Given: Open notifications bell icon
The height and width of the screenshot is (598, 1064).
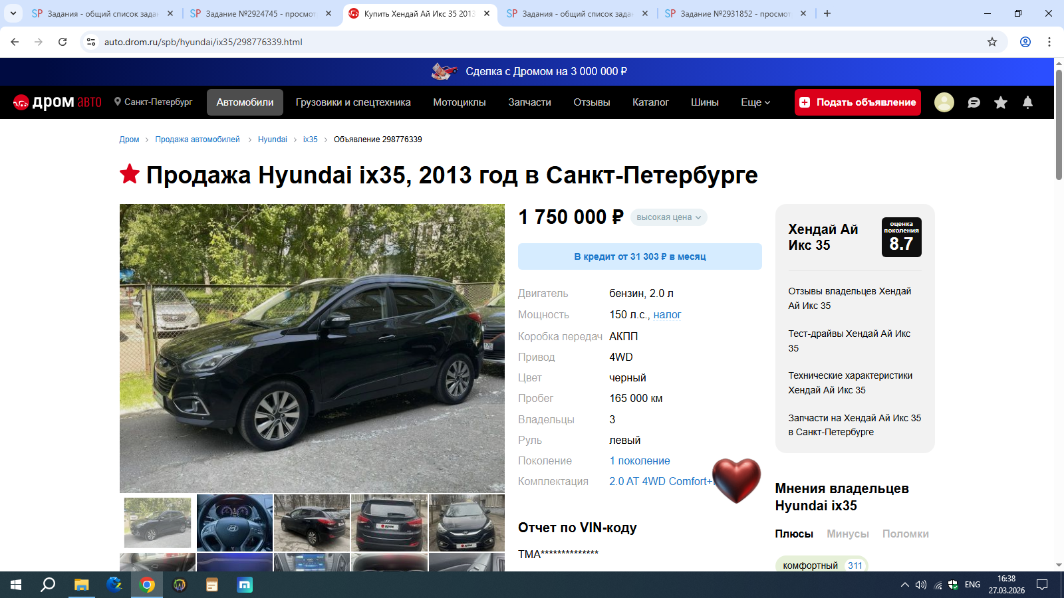Looking at the screenshot, I should (x=1027, y=102).
